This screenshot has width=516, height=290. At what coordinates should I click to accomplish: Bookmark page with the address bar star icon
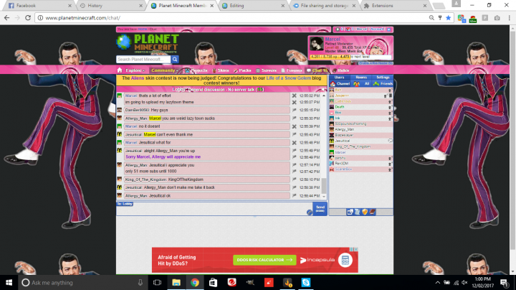(x=448, y=18)
